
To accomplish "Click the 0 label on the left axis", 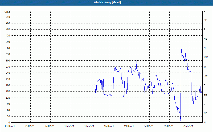I will 9,123.
